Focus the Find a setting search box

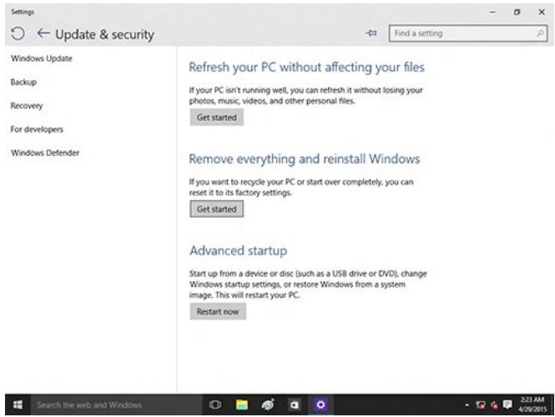467,33
